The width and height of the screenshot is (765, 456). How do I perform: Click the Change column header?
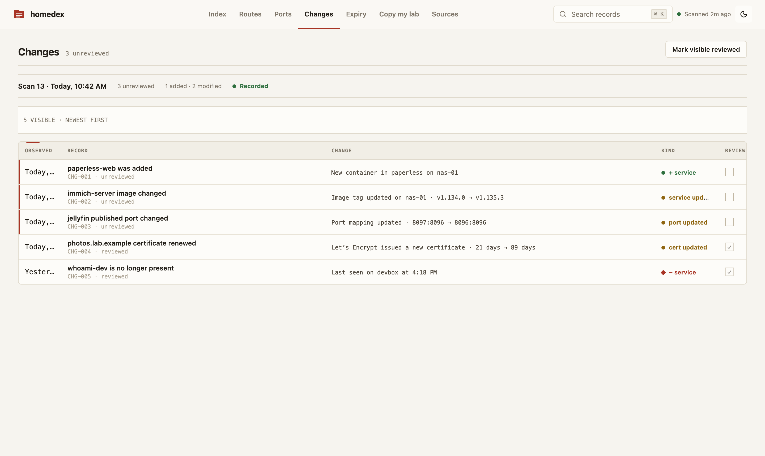pyautogui.click(x=342, y=150)
